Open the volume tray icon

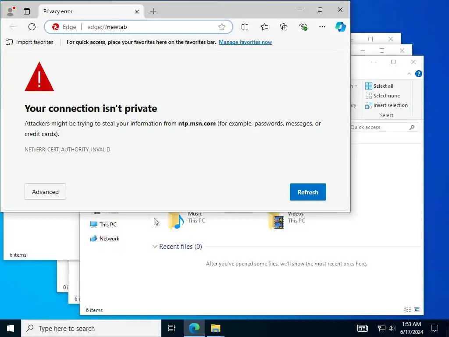tap(392, 328)
